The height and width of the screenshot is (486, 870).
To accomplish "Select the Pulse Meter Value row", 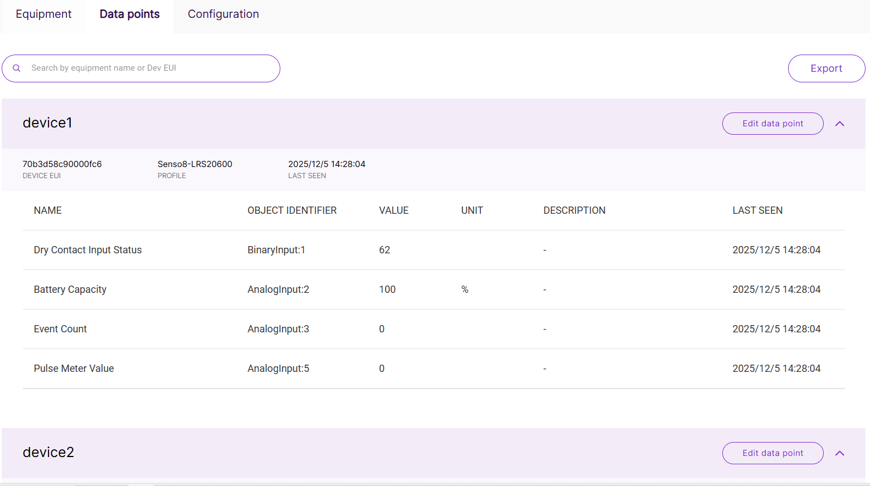I will [x=74, y=369].
